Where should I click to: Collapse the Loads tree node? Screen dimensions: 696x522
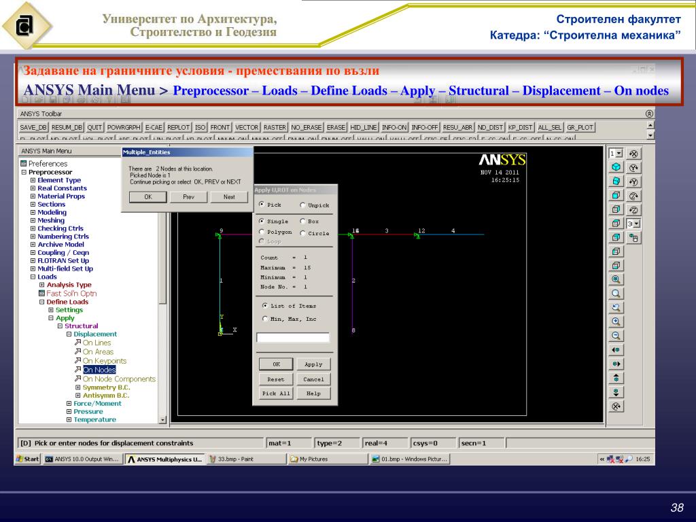pos(33,277)
